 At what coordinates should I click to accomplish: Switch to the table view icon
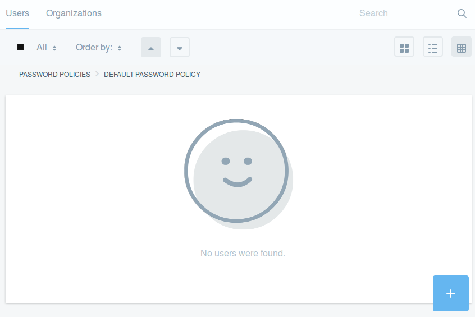462,47
